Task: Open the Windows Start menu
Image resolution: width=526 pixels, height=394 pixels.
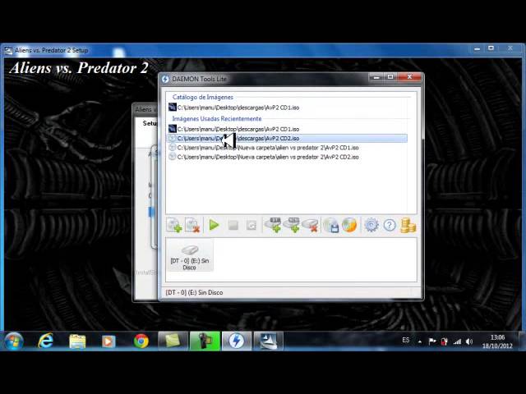Action: (14, 341)
